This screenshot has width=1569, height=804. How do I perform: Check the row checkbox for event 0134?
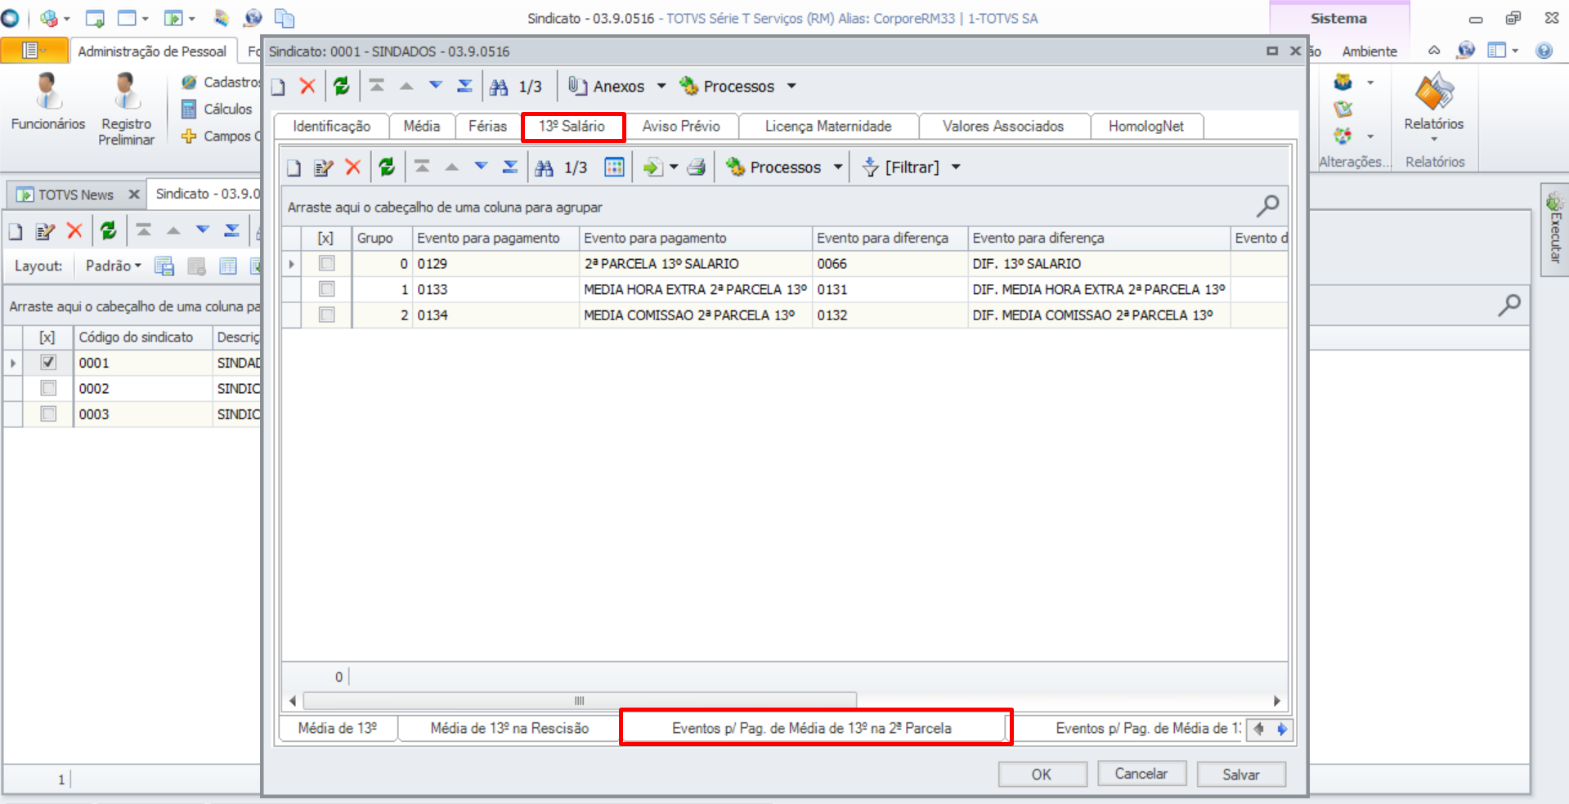(x=327, y=315)
